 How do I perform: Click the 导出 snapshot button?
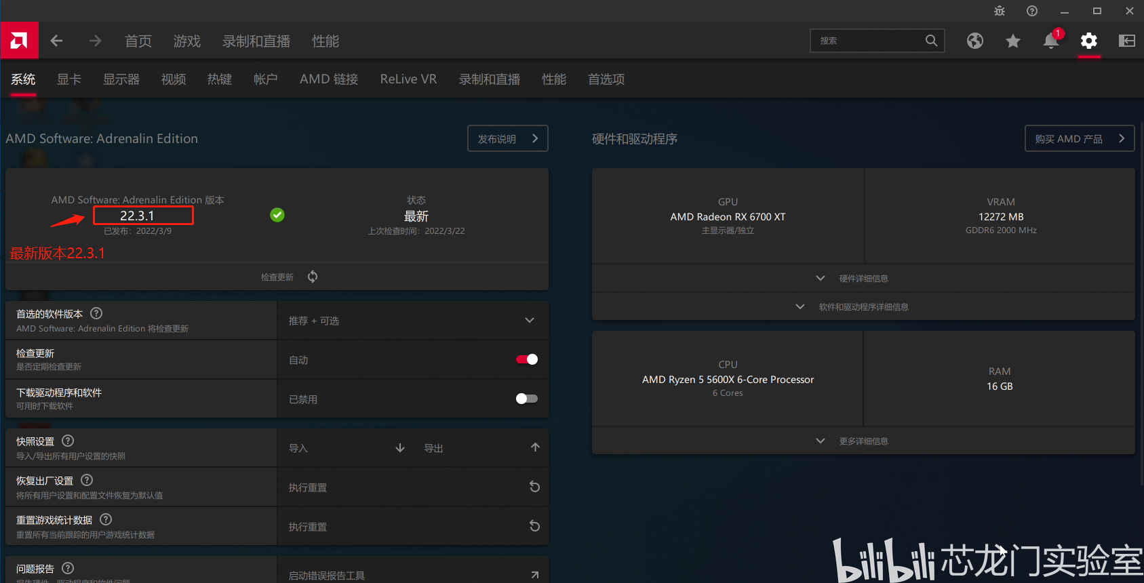point(433,448)
